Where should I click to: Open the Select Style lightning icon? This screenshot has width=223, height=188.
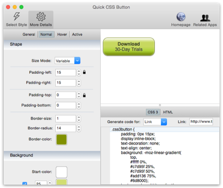click(x=17, y=17)
